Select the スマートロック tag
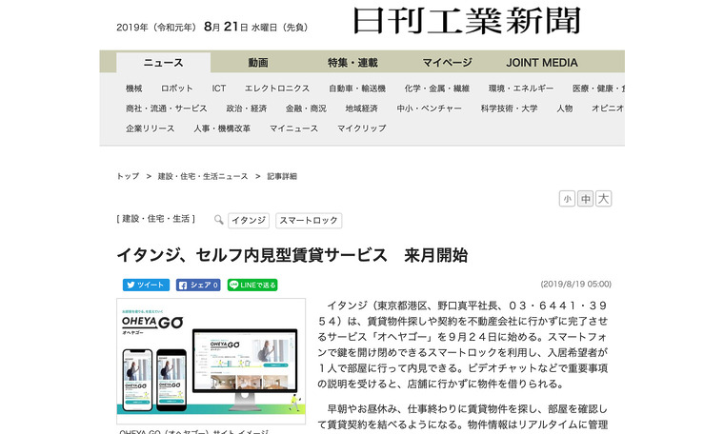724x434 pixels. (x=308, y=220)
